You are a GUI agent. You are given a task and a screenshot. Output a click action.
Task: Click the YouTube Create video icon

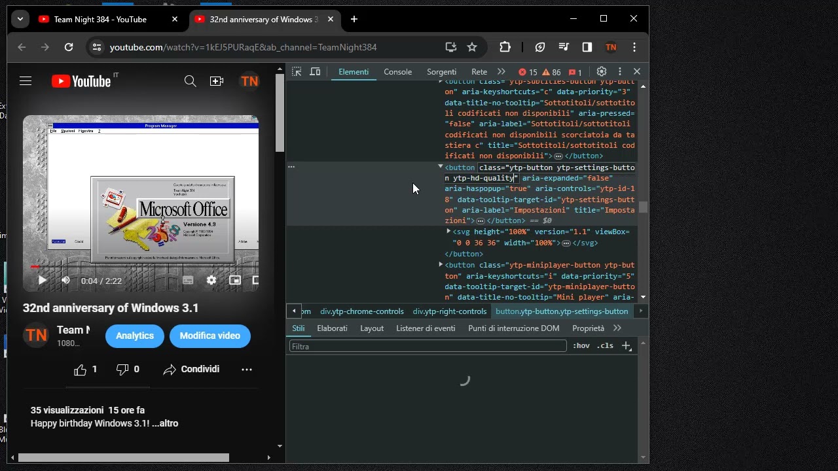(x=217, y=81)
